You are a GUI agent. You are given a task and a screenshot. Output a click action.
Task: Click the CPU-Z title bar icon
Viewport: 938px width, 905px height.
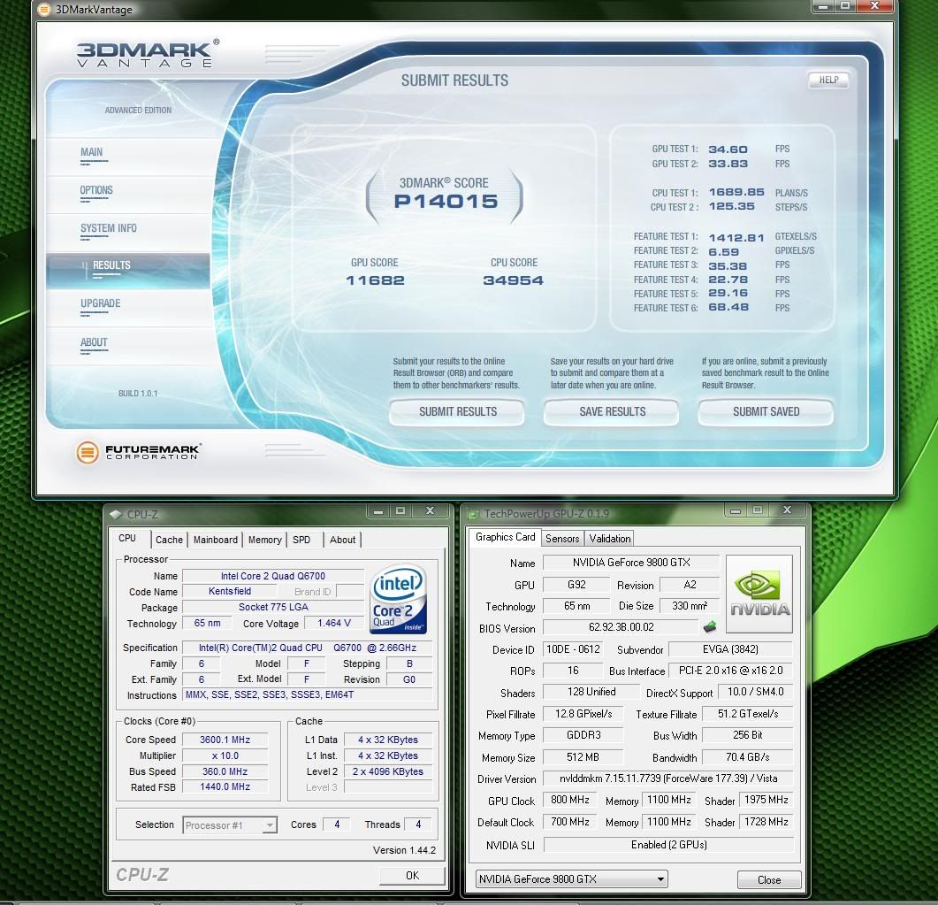coord(116,514)
